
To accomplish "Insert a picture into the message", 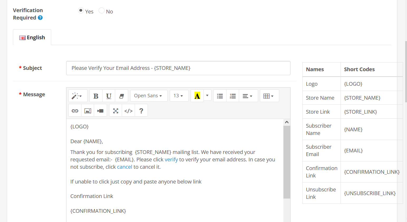I will (x=88, y=111).
